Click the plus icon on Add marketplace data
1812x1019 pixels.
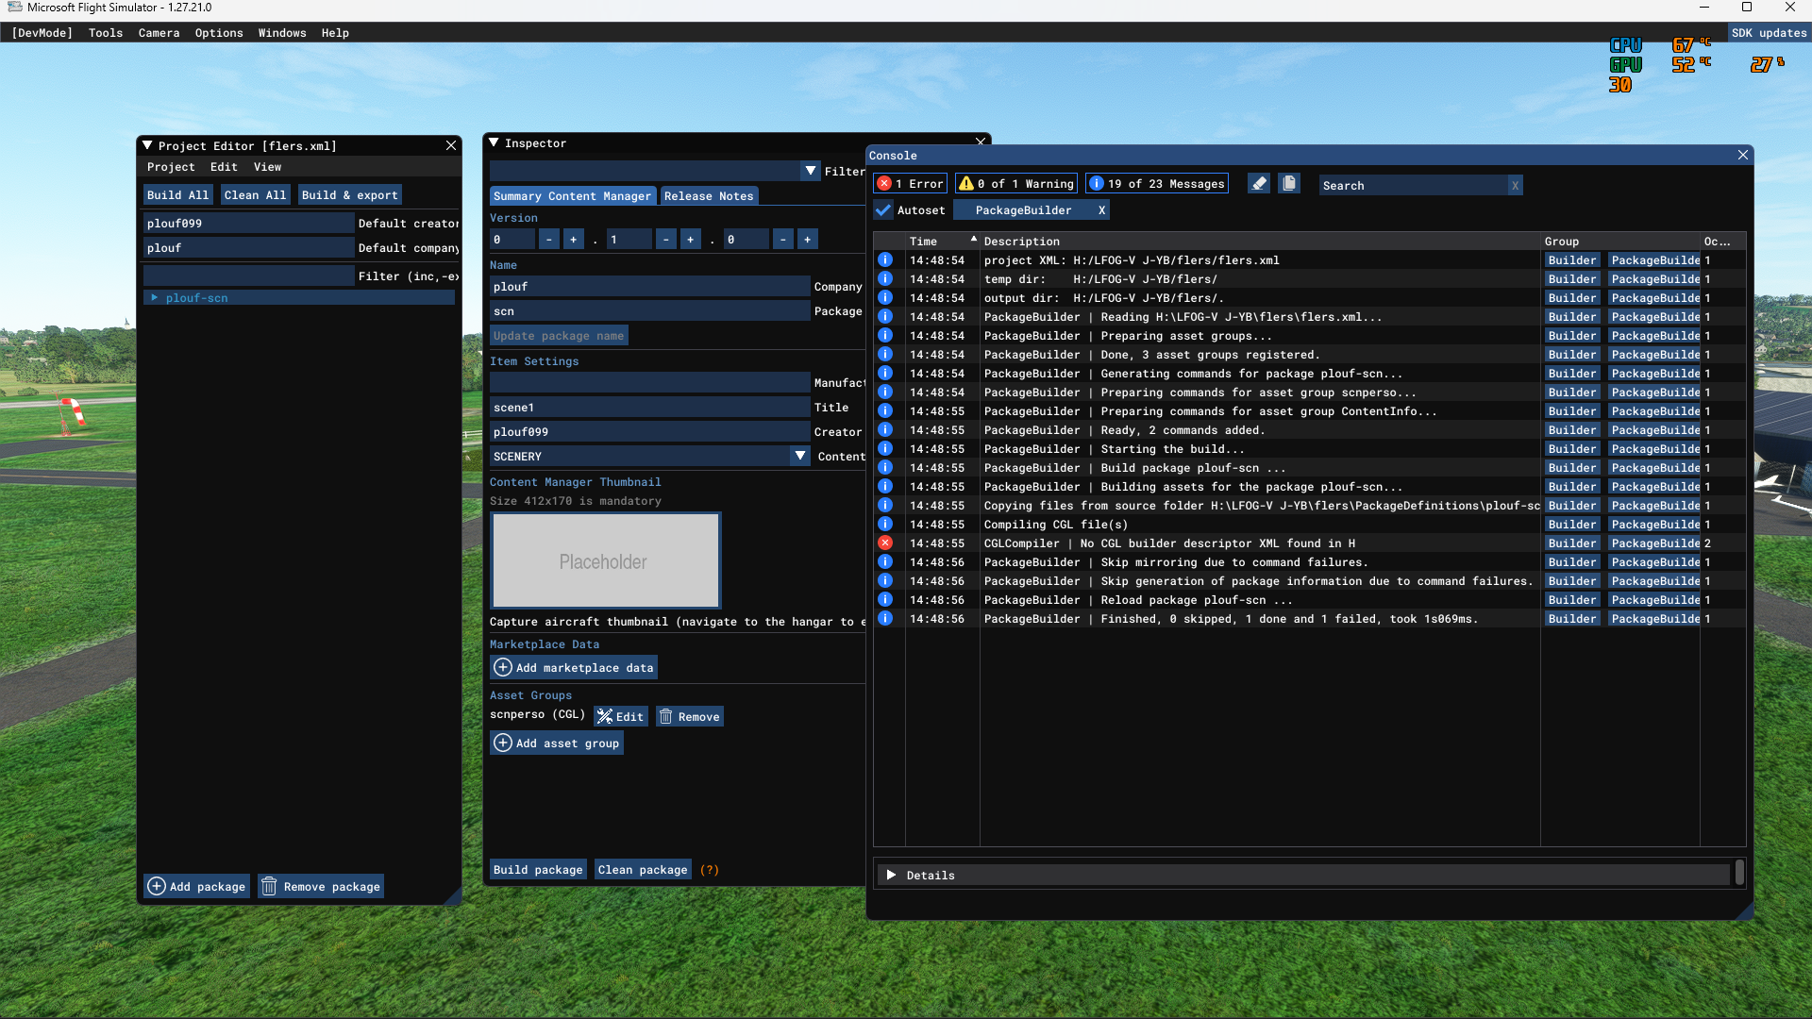(x=503, y=667)
